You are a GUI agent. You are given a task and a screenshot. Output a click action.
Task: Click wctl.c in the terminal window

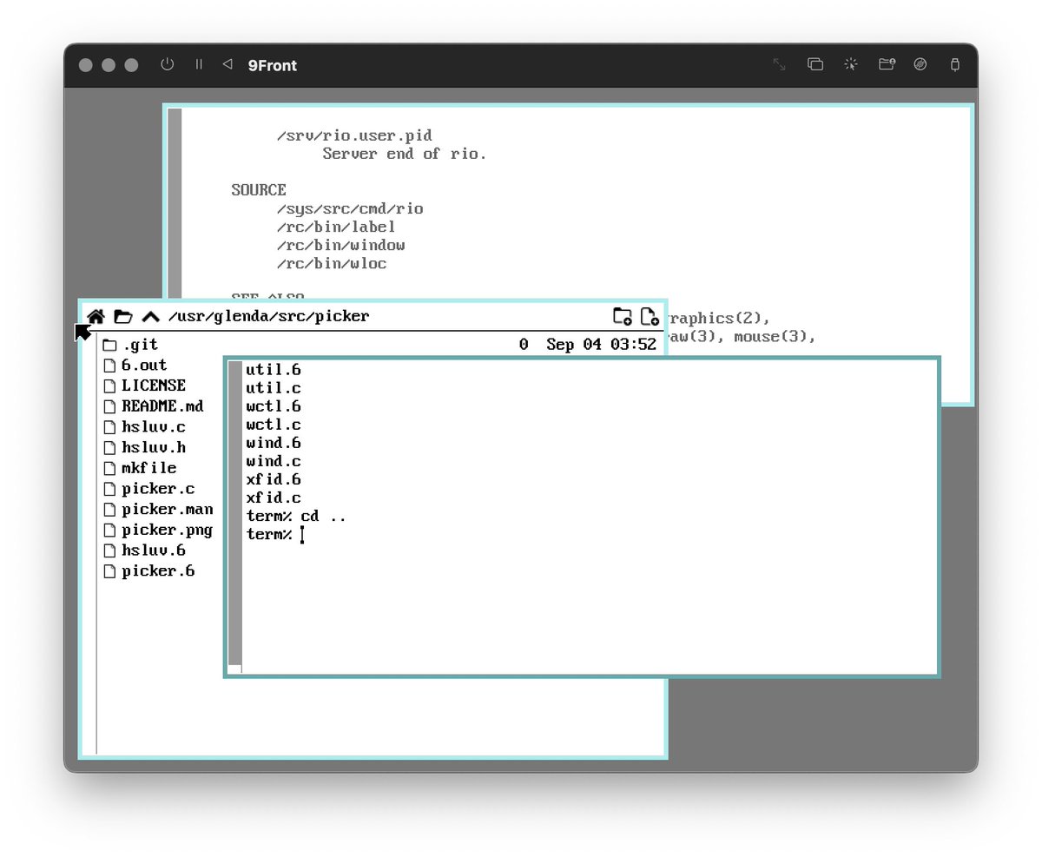tap(274, 425)
